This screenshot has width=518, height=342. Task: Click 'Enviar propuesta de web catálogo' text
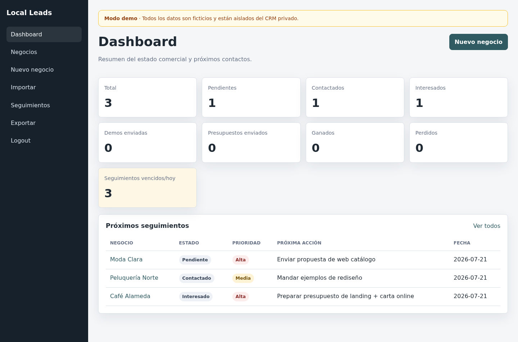(x=326, y=259)
